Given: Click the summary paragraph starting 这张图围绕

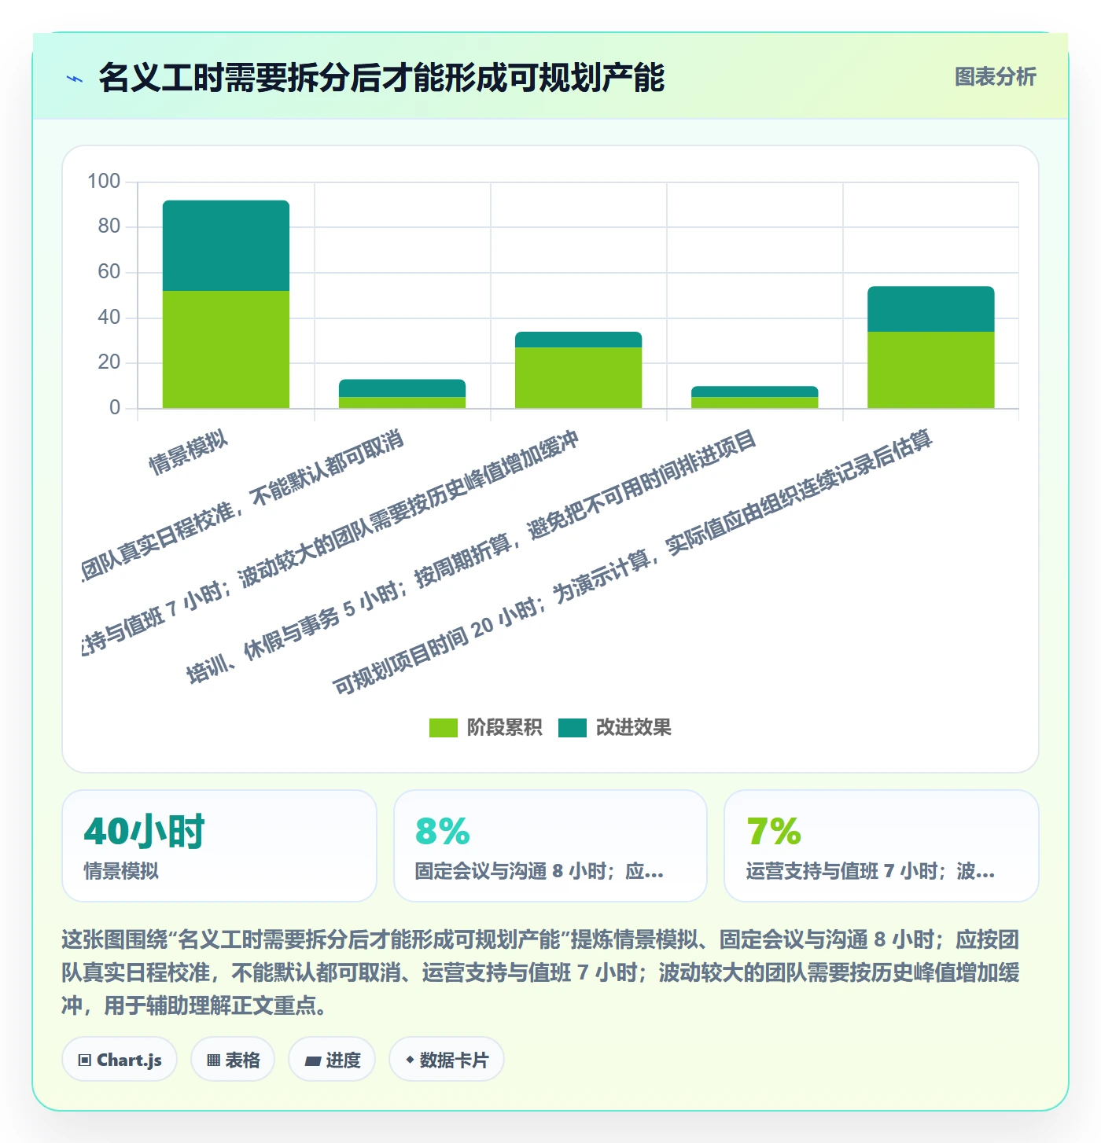Looking at the screenshot, I should (541, 972).
